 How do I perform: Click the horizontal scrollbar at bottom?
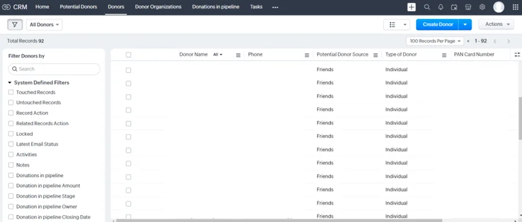(279, 220)
